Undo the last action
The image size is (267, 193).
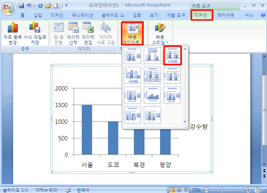29,6
